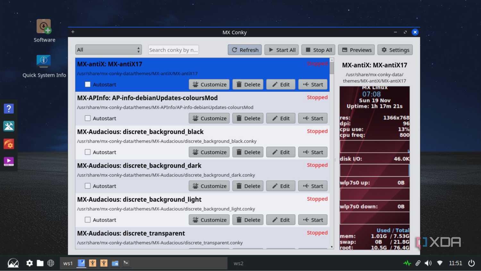
Task: Open the Software desktop icon
Action: (44, 31)
